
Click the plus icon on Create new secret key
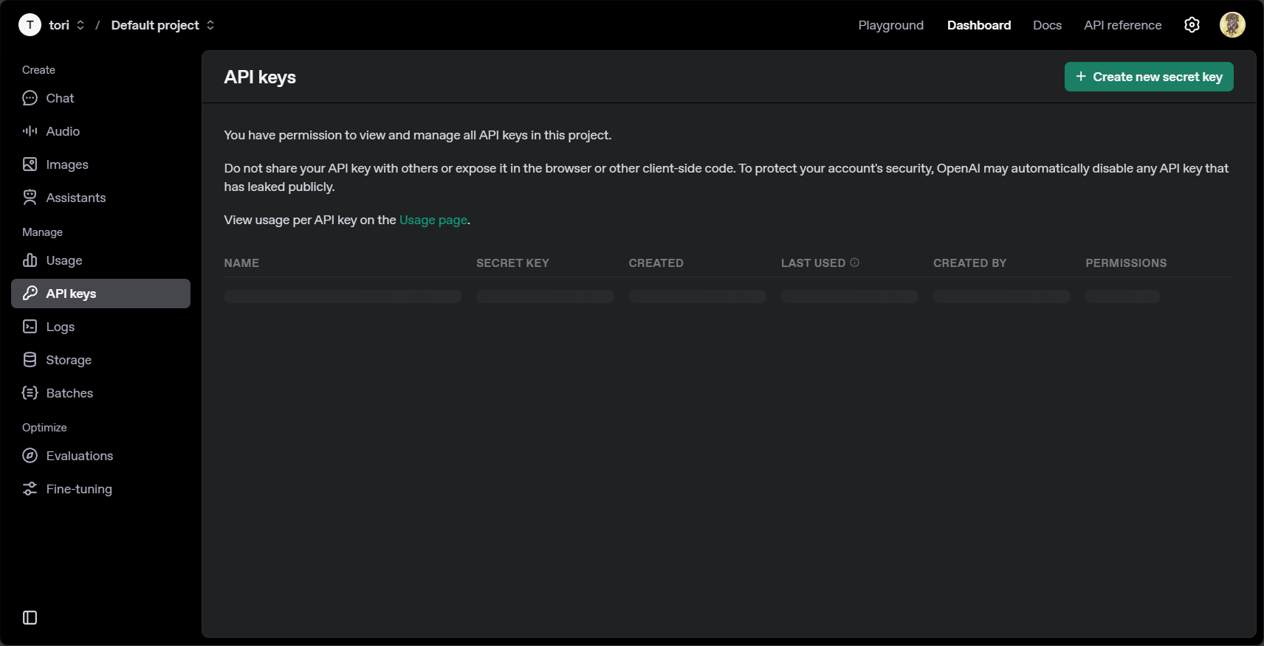point(1081,77)
